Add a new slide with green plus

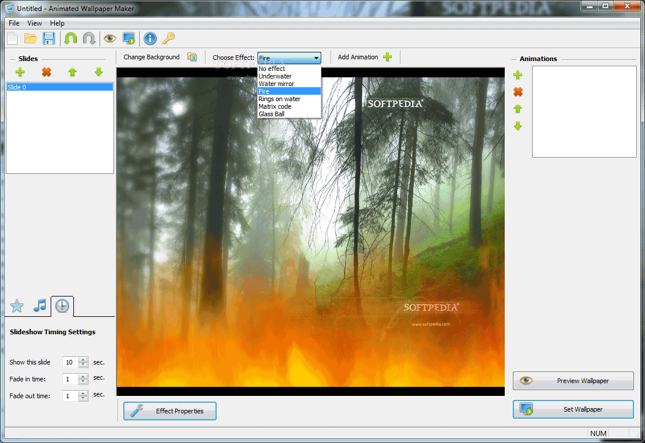(20, 72)
